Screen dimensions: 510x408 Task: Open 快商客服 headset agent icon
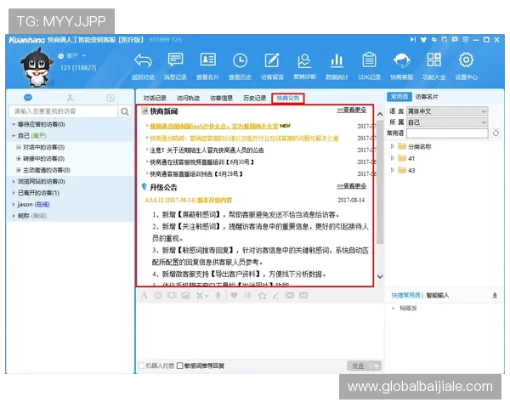[x=402, y=60]
